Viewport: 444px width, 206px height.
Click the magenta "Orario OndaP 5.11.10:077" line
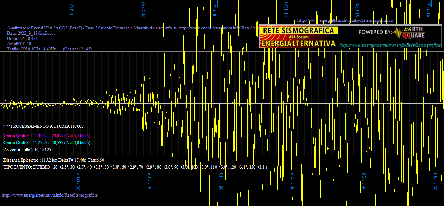tap(47, 136)
